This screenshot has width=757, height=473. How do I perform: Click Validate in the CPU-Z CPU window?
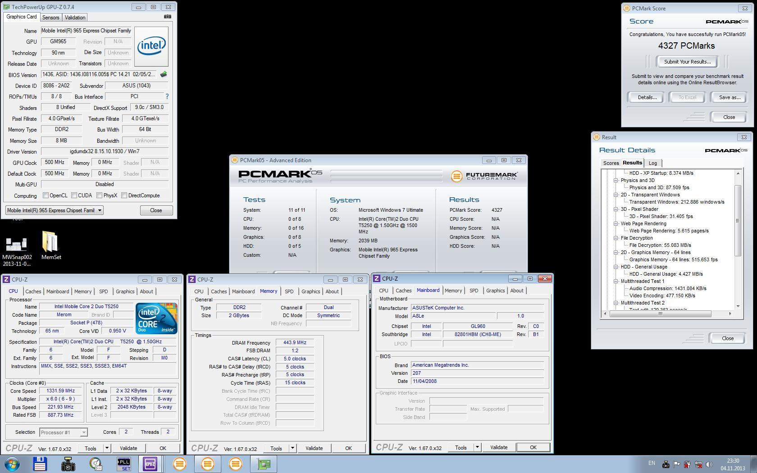128,448
